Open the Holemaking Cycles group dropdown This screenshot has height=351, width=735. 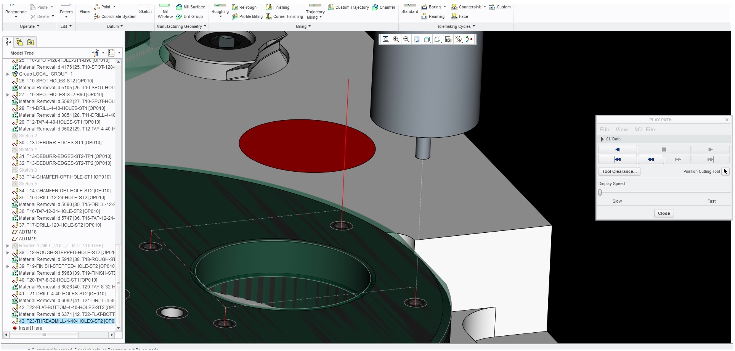pos(456,26)
